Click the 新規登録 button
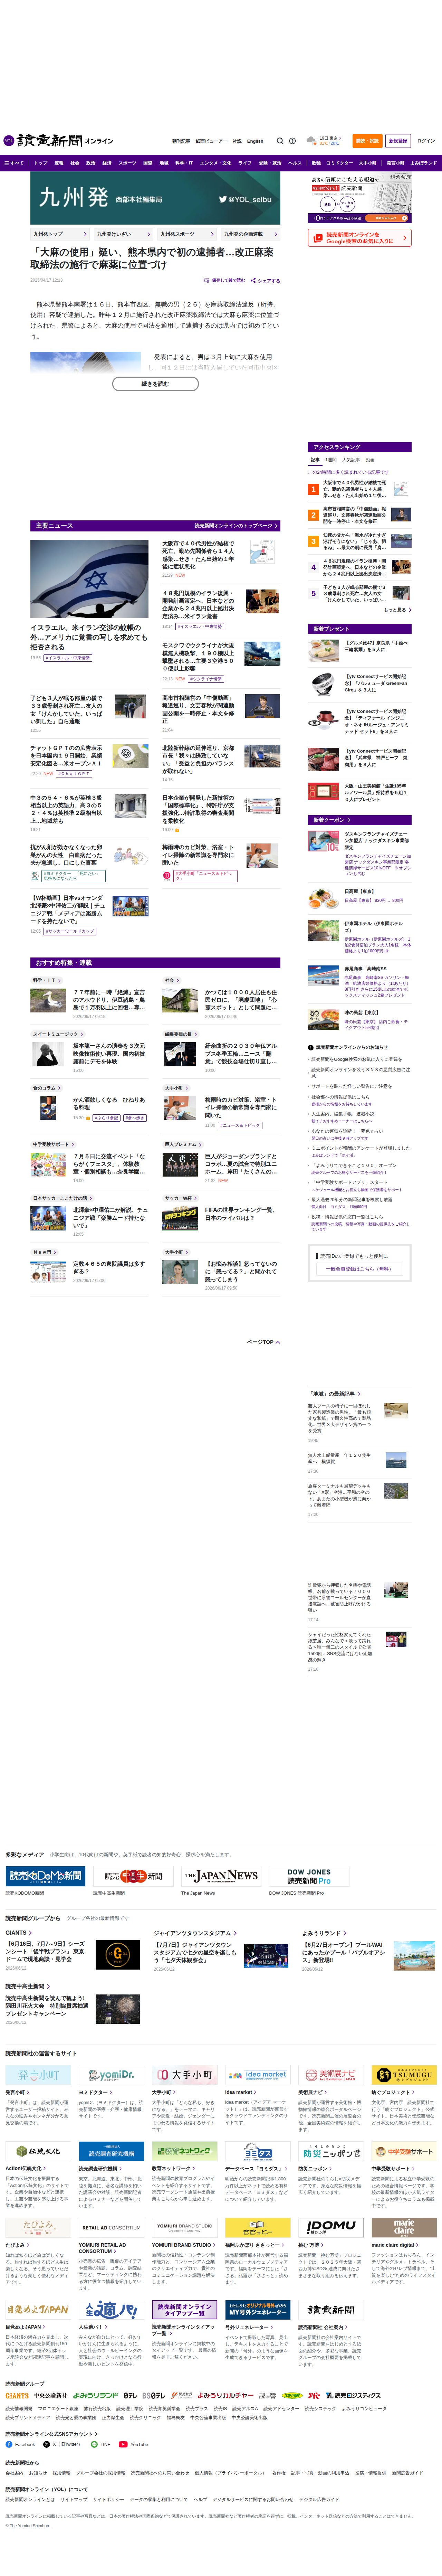 coord(398,141)
